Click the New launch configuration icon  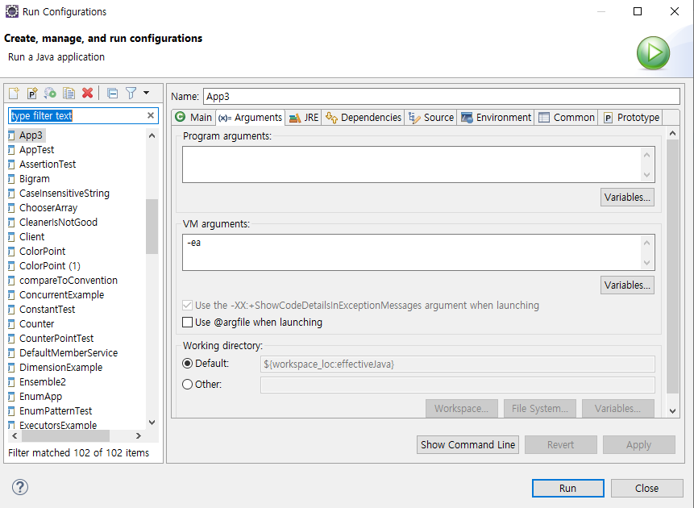pyautogui.click(x=15, y=93)
